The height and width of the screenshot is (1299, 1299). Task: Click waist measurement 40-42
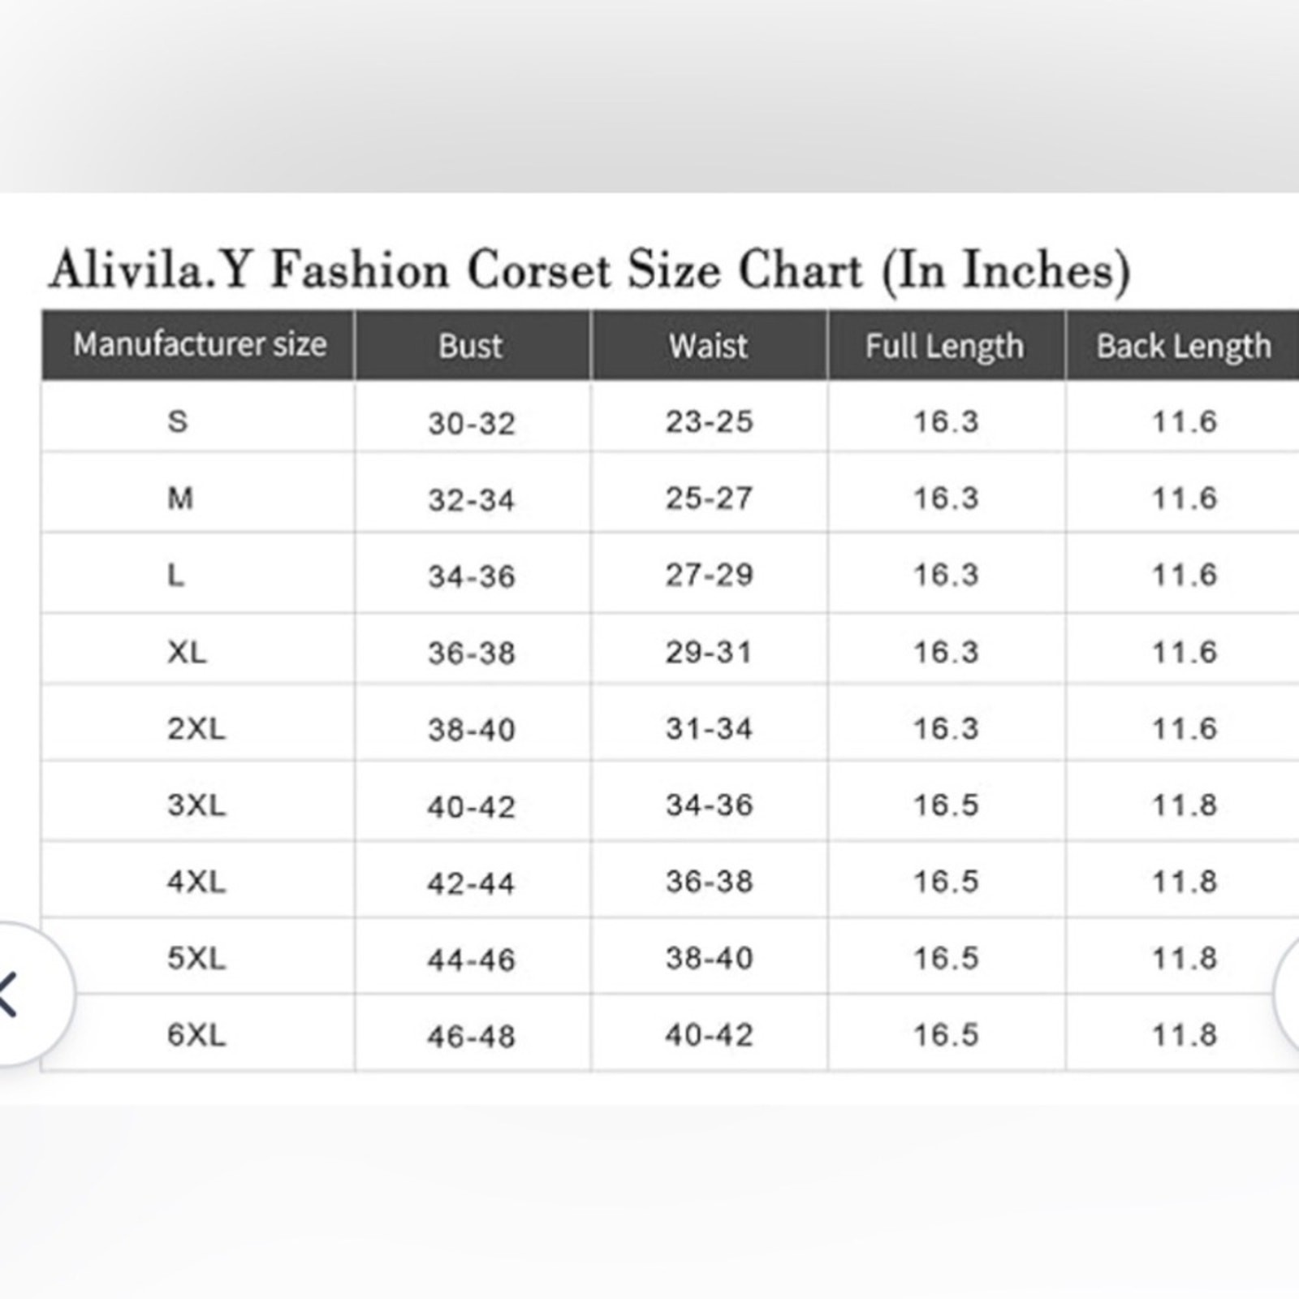(709, 1035)
